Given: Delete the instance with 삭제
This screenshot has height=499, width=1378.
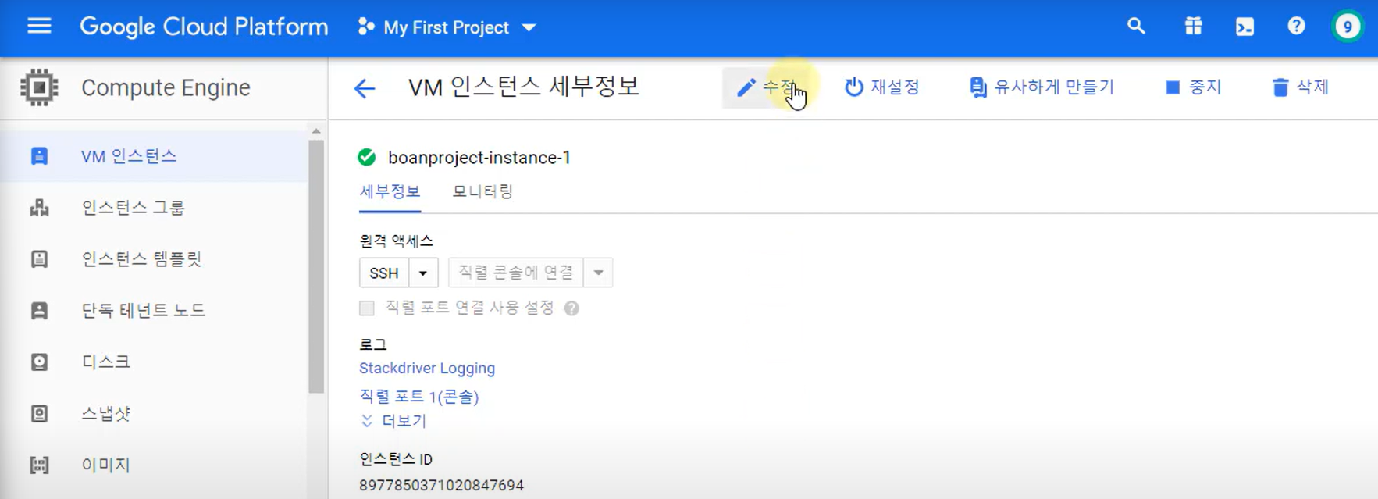Looking at the screenshot, I should click(x=1300, y=87).
